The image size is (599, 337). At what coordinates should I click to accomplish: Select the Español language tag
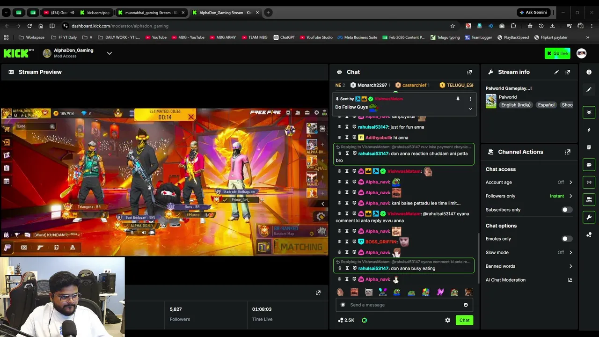(x=546, y=105)
